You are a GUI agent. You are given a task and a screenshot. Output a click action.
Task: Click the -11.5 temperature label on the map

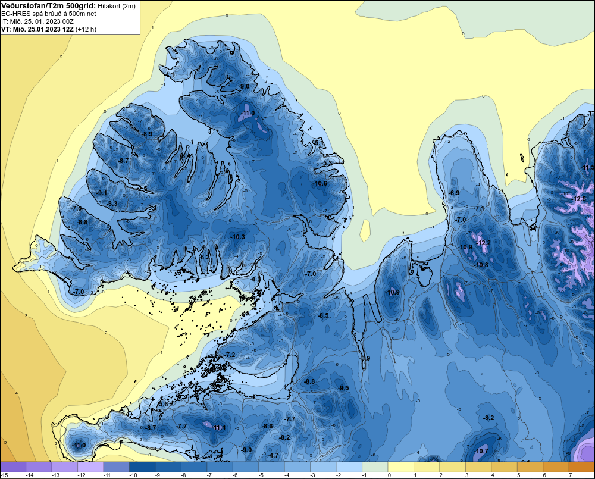587,167
